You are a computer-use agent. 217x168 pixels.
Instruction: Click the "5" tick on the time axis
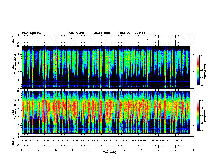[x=107, y=150]
